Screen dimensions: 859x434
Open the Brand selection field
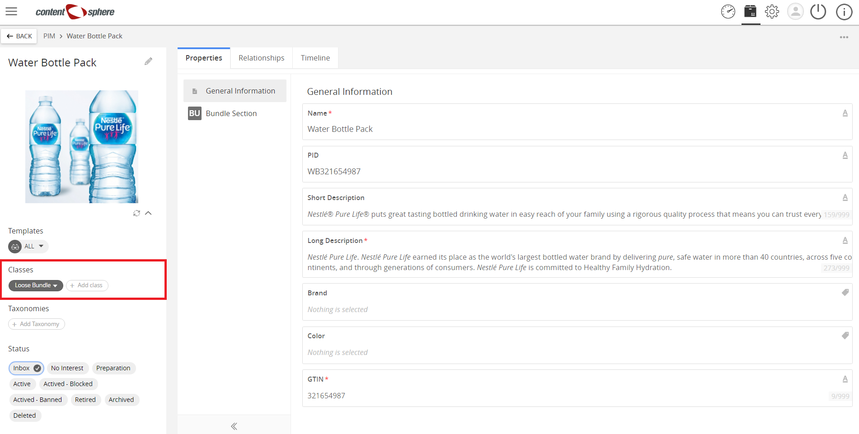tap(577, 302)
